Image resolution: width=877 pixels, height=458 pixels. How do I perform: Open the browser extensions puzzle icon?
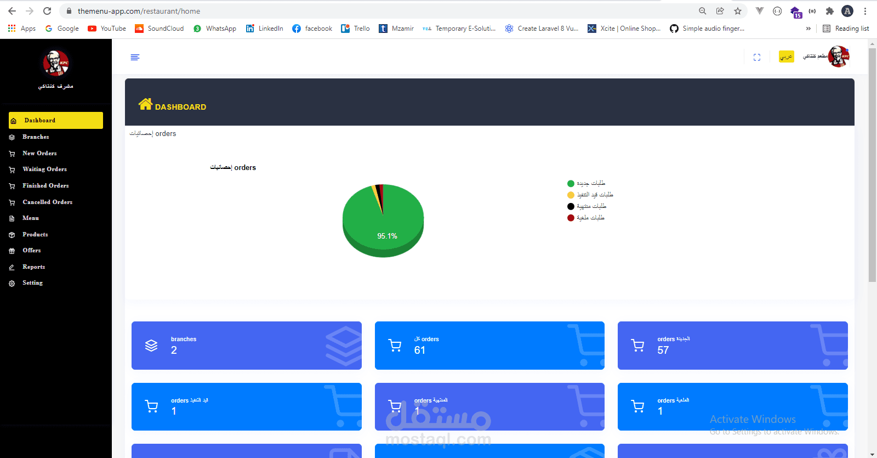[x=830, y=11]
